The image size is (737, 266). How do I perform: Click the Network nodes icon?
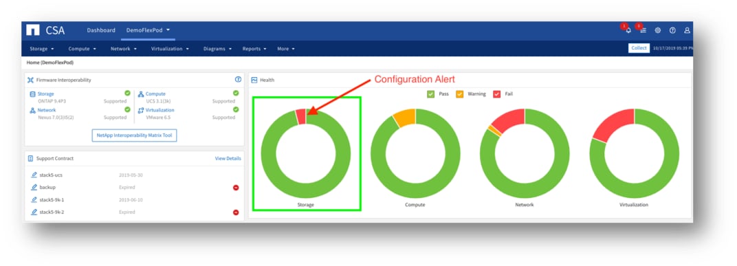click(32, 111)
